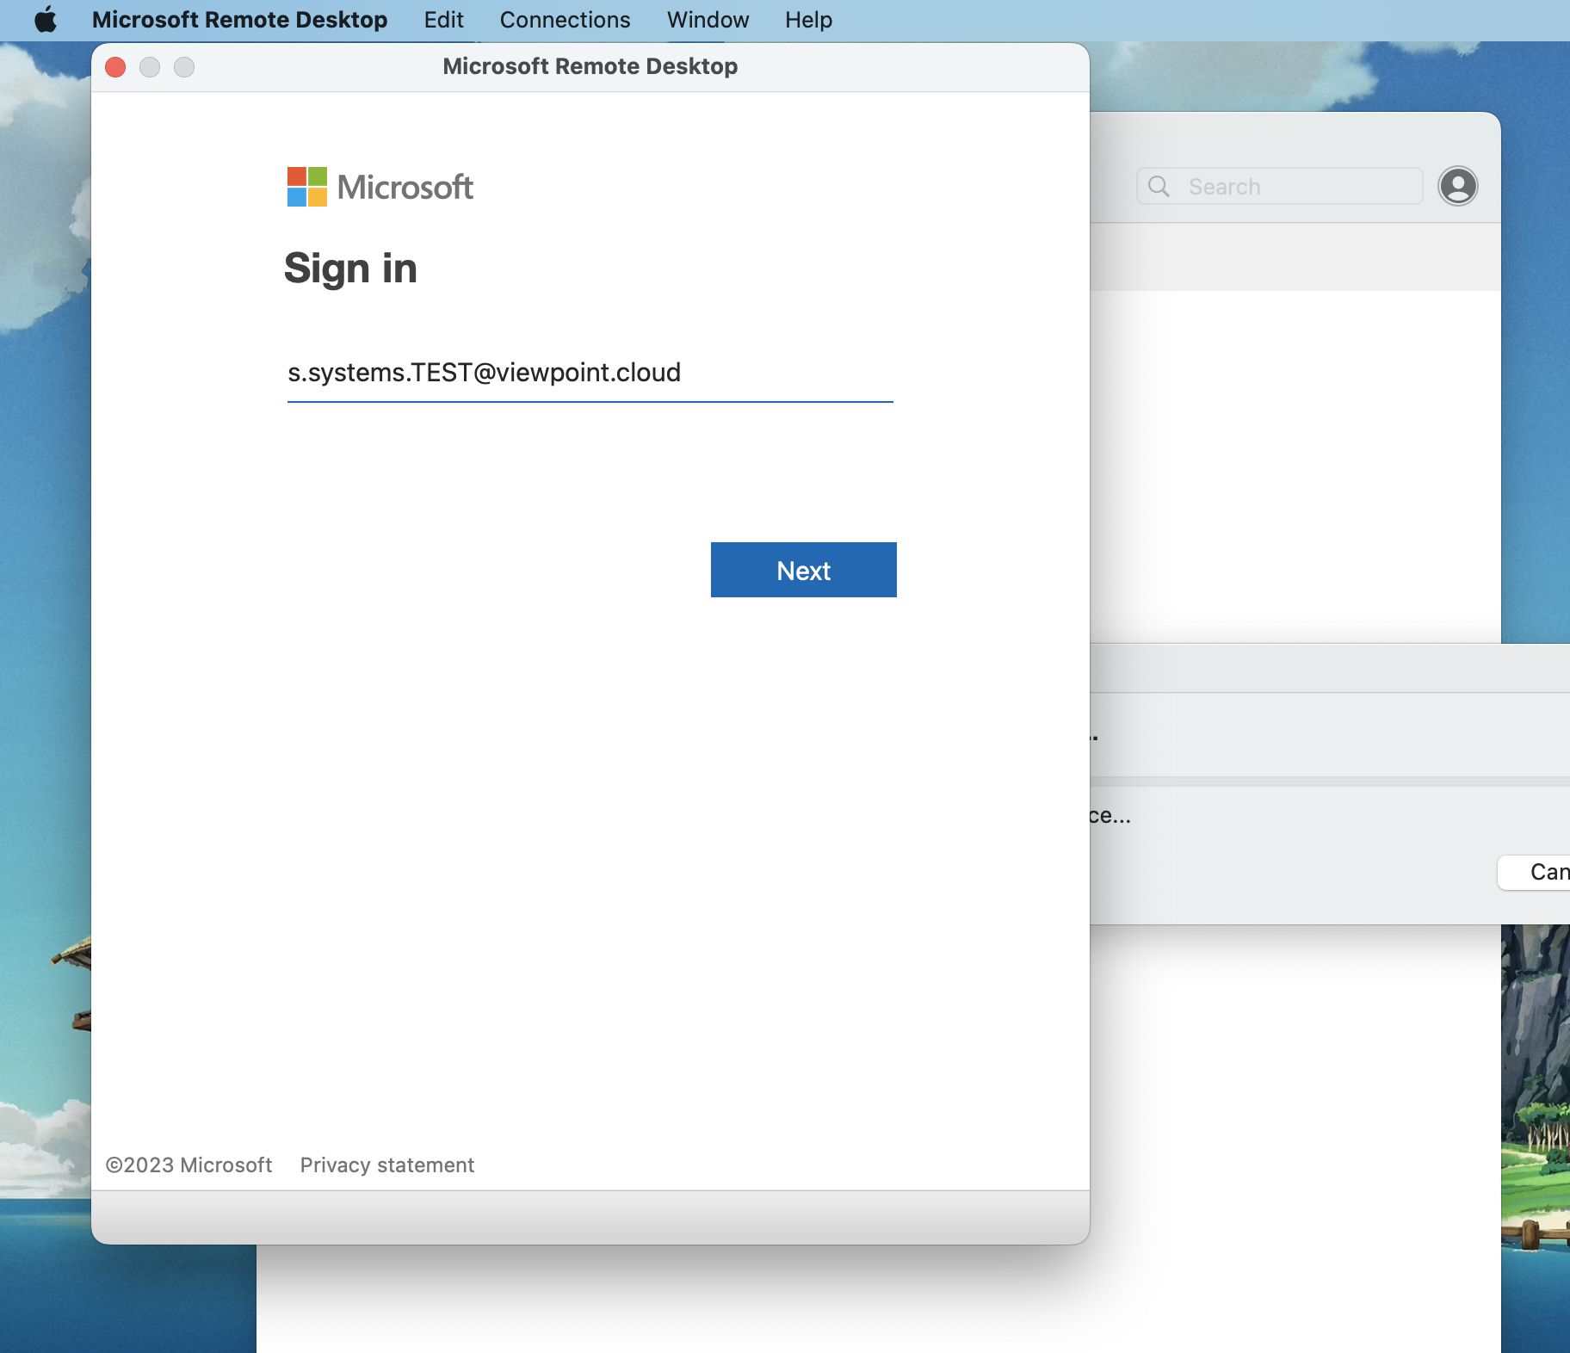
Task: Click the Sign in heading text
Action: tap(350, 269)
